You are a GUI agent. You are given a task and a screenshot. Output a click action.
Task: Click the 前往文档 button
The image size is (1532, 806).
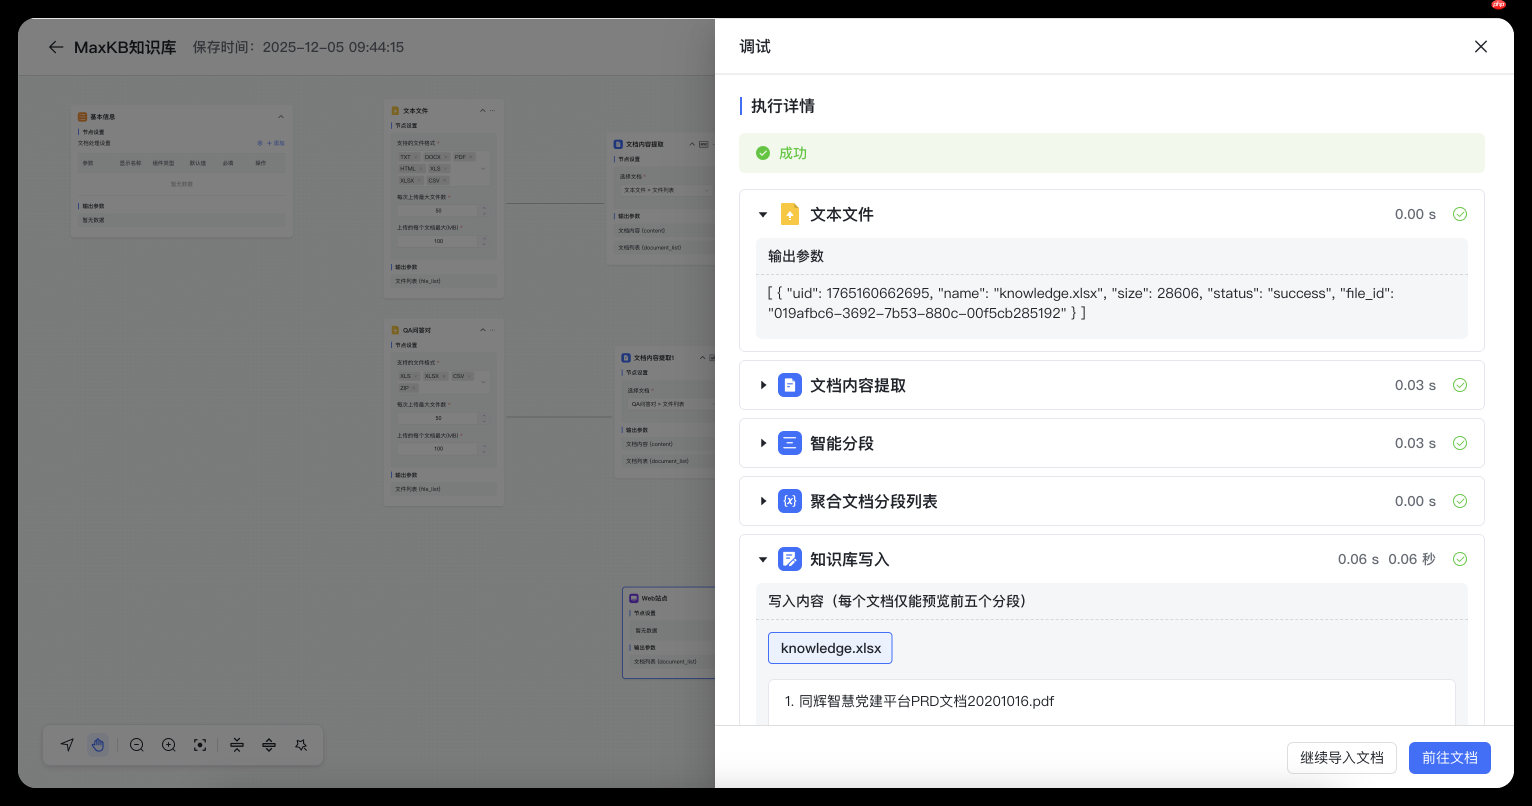tap(1449, 758)
